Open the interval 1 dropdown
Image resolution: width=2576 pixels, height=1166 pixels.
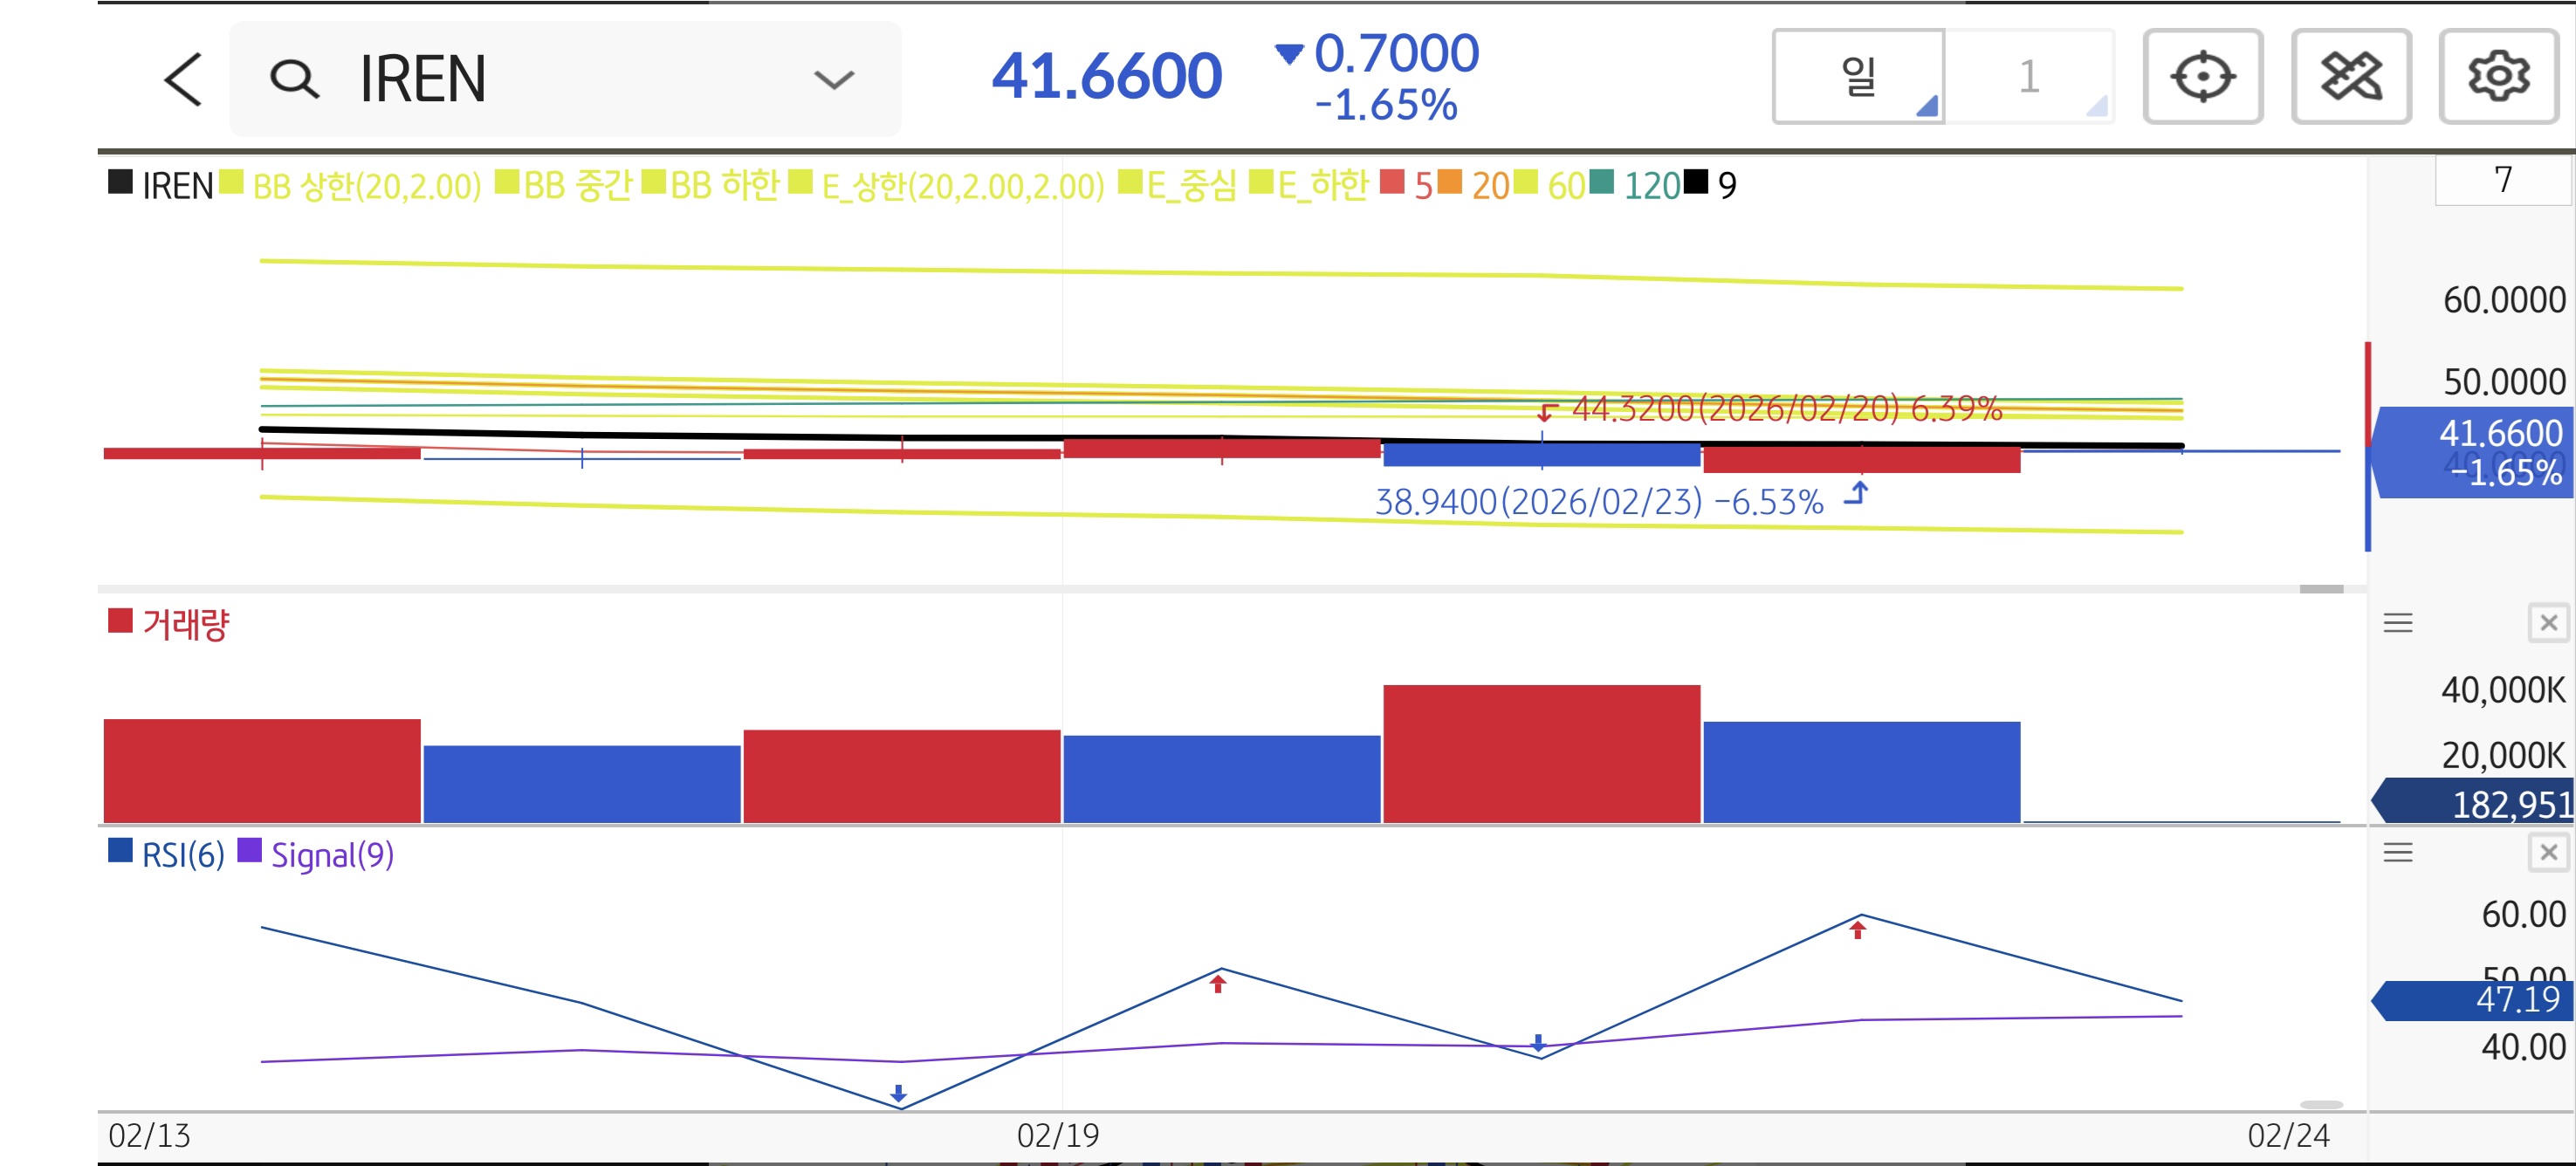tap(2029, 77)
